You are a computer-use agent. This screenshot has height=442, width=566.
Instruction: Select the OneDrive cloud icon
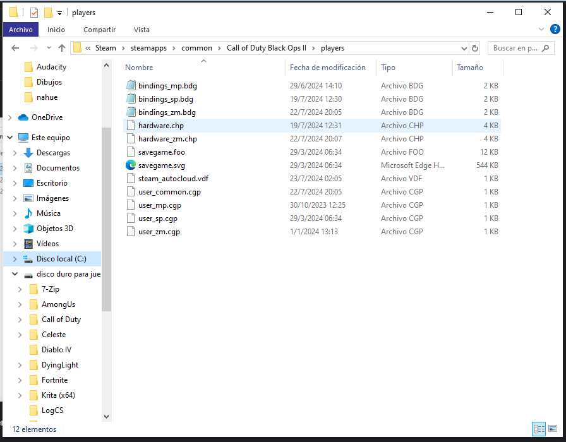coord(23,117)
